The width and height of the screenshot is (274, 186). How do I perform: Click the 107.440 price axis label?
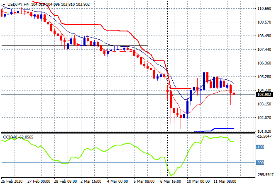[264, 50]
